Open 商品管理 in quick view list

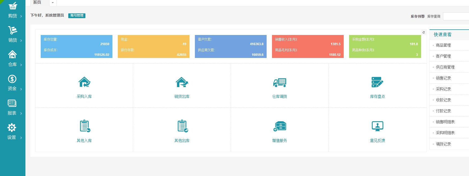pos(443,45)
